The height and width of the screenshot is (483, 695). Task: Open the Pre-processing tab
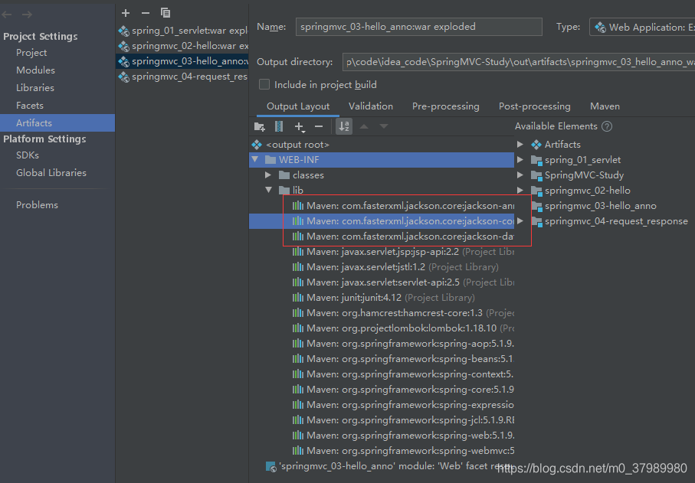pyautogui.click(x=445, y=106)
